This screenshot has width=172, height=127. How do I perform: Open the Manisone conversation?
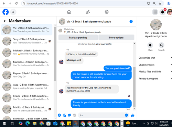[x=27, y=63]
